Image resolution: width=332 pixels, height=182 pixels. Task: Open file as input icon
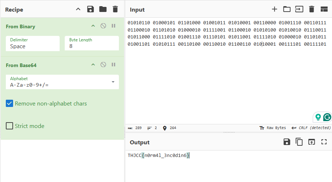click(299, 9)
